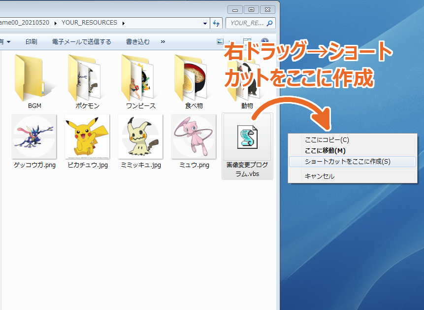This screenshot has height=310, width=424.
Task: Click the 印刷 toolbar button
Action: [x=31, y=42]
